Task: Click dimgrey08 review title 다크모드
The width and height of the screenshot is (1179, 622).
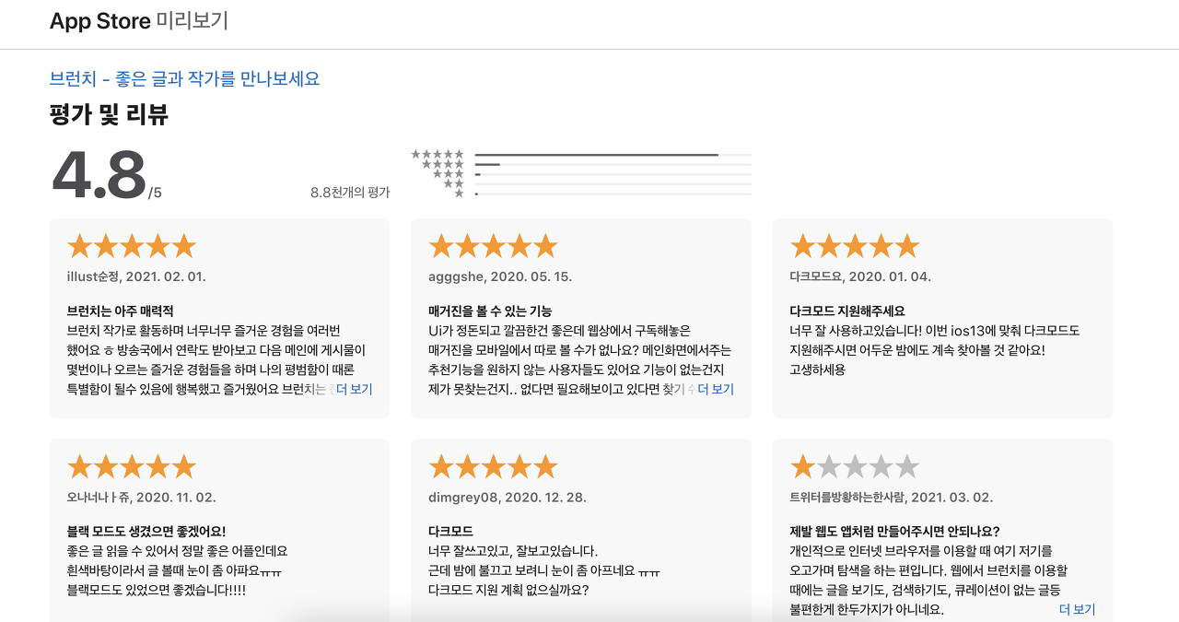Action: pos(450,532)
